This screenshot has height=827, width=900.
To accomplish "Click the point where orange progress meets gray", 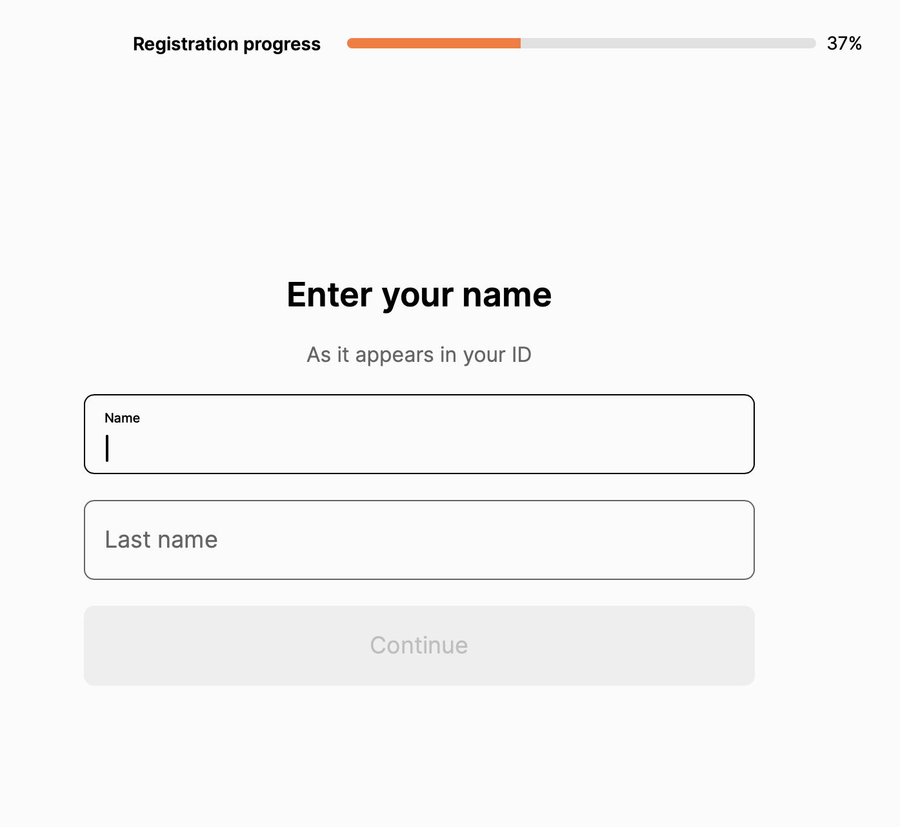I will pyautogui.click(x=521, y=43).
